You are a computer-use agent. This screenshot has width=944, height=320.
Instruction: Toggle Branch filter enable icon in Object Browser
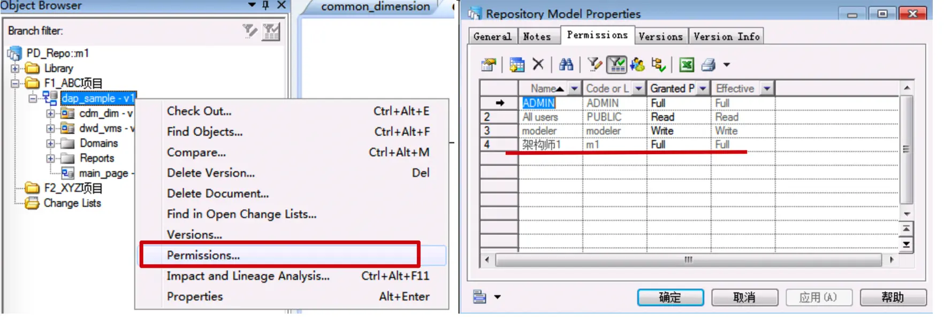(271, 32)
